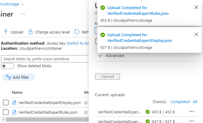The height and width of the screenshot is (123, 203).
Task: Click the Upload arrow icon in toolbar
Action: pos(6,32)
